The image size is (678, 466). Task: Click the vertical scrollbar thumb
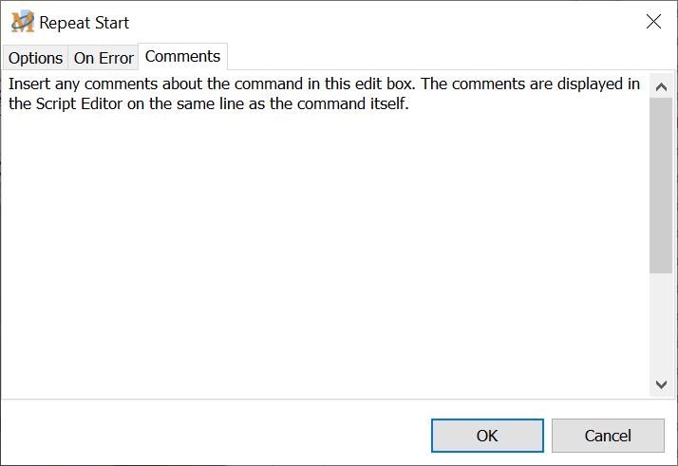pyautogui.click(x=661, y=185)
